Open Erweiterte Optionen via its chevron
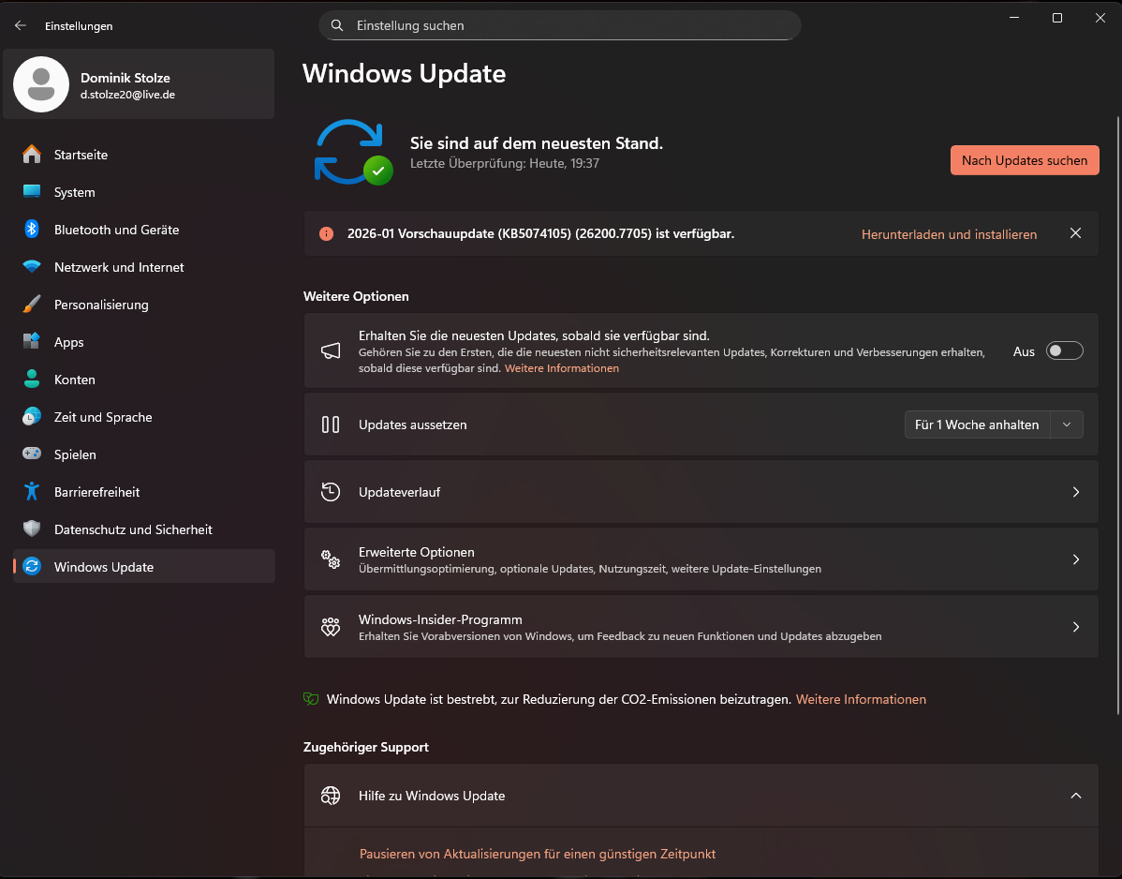 pos(1075,559)
